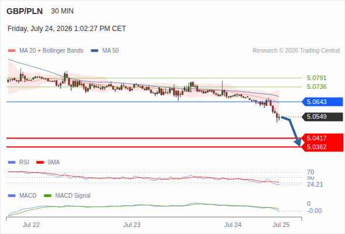Viewport: 345px width, 234px height.
Task: Click the RSI 70 level label
Action: pyautogui.click(x=310, y=172)
